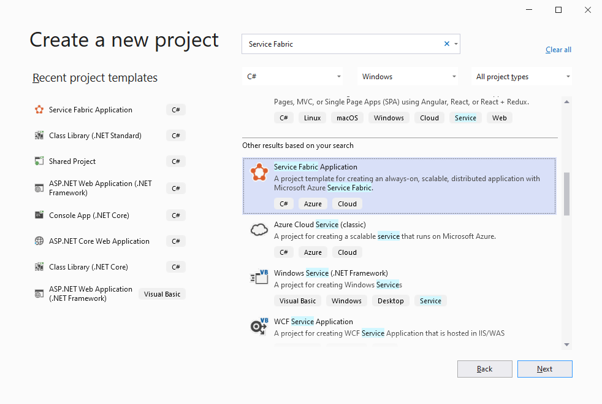Click the results list scrollbar thumb
This screenshot has width=602, height=404.
tap(566, 194)
